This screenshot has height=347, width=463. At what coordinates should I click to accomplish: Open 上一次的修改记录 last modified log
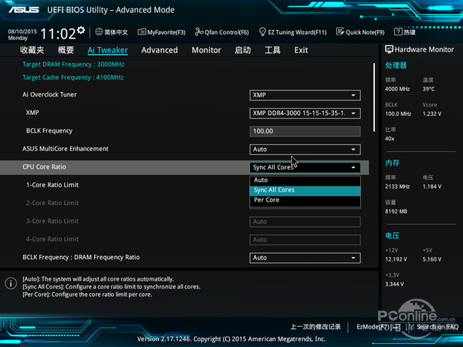click(316, 327)
